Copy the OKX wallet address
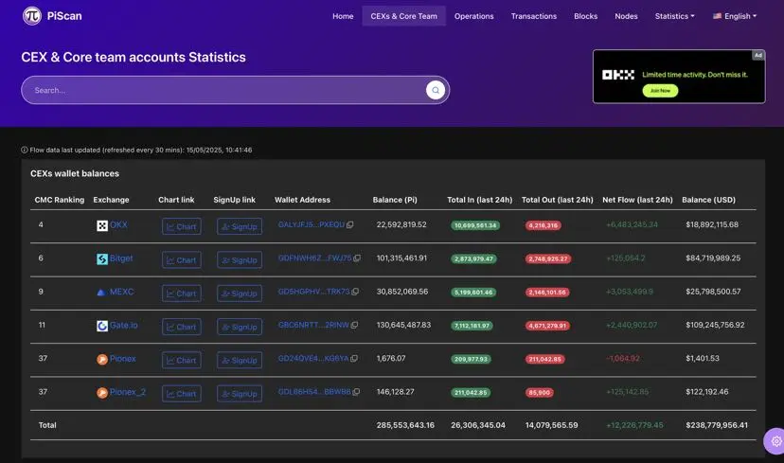This screenshot has width=784, height=463. [350, 225]
